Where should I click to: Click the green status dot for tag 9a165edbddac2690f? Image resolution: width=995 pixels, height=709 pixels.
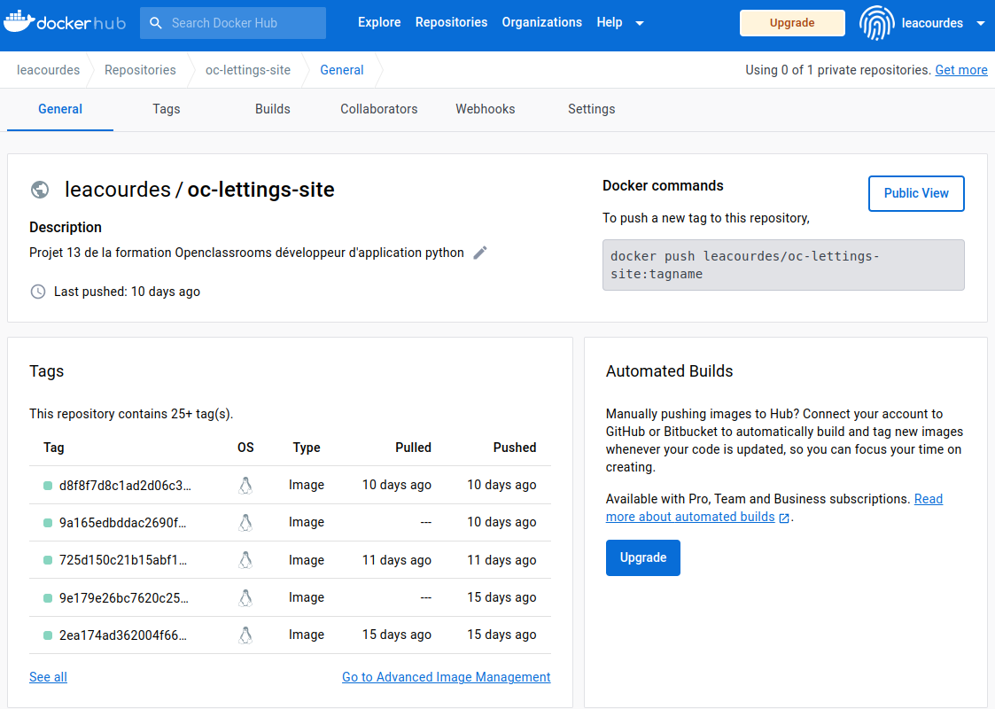coord(48,523)
